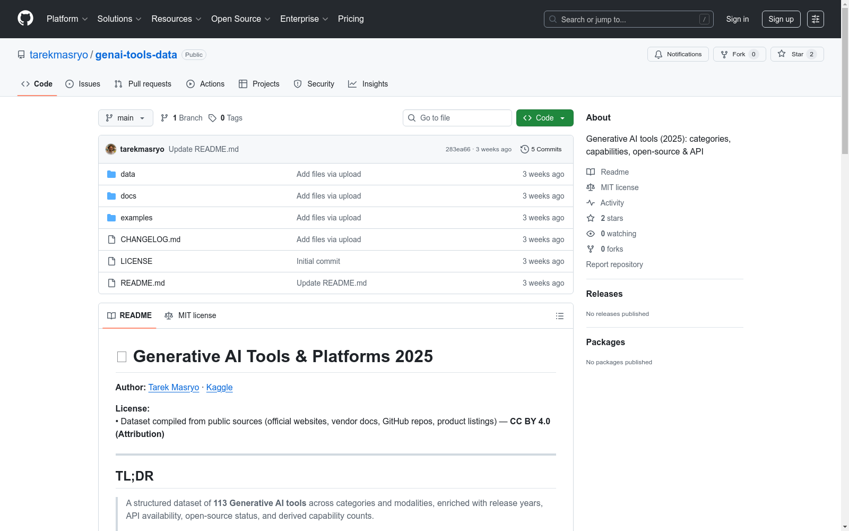Open the Pricing link
Screen dimensions: 849x531
[x=351, y=19]
